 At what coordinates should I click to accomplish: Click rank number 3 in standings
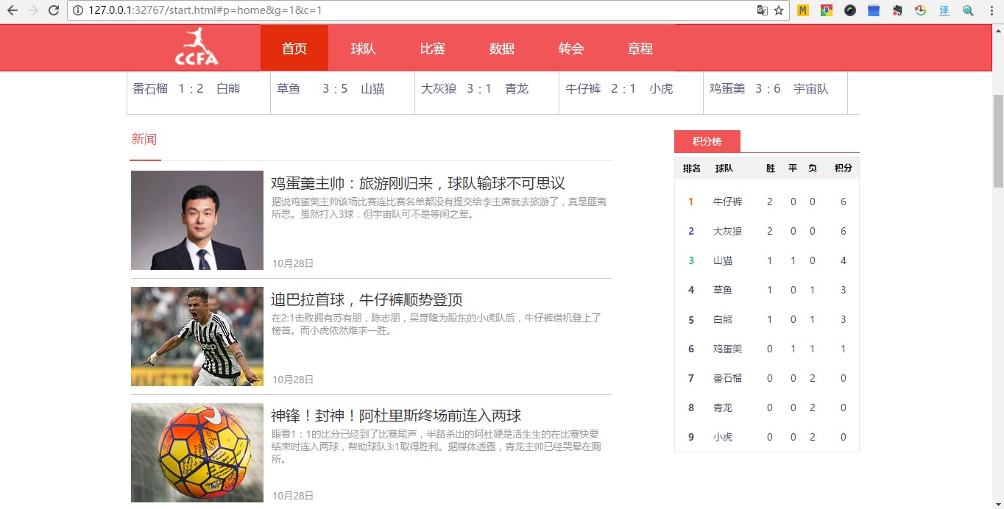691,260
